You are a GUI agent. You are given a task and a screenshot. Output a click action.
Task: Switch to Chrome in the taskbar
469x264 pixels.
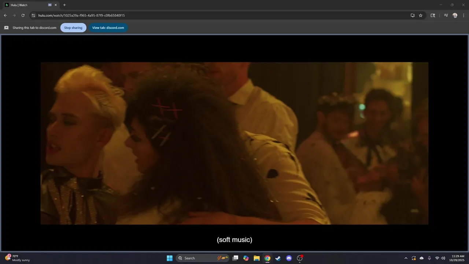click(267, 258)
